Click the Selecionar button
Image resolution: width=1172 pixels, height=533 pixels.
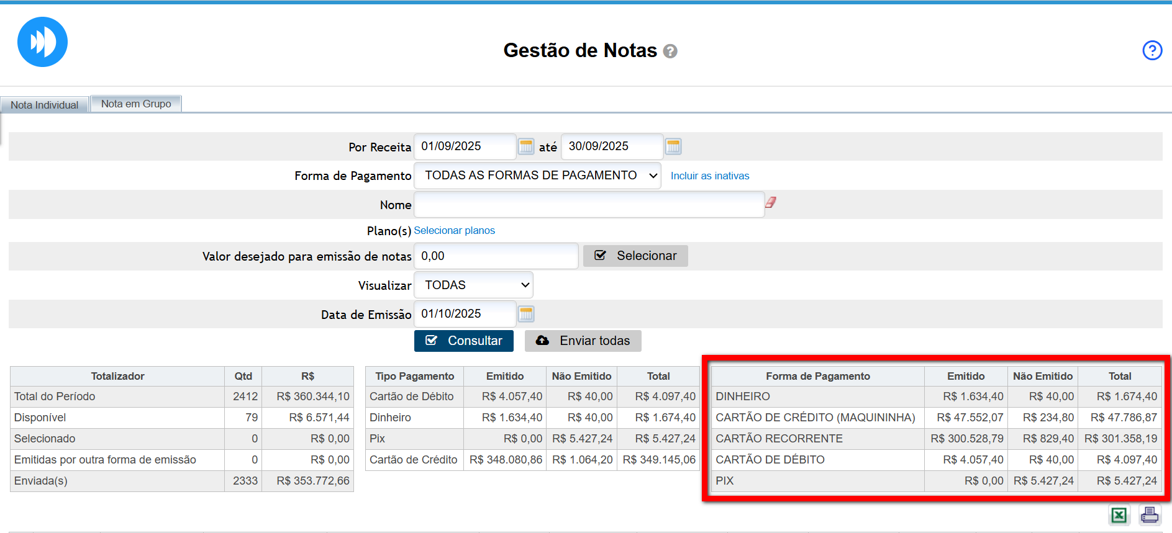click(635, 256)
